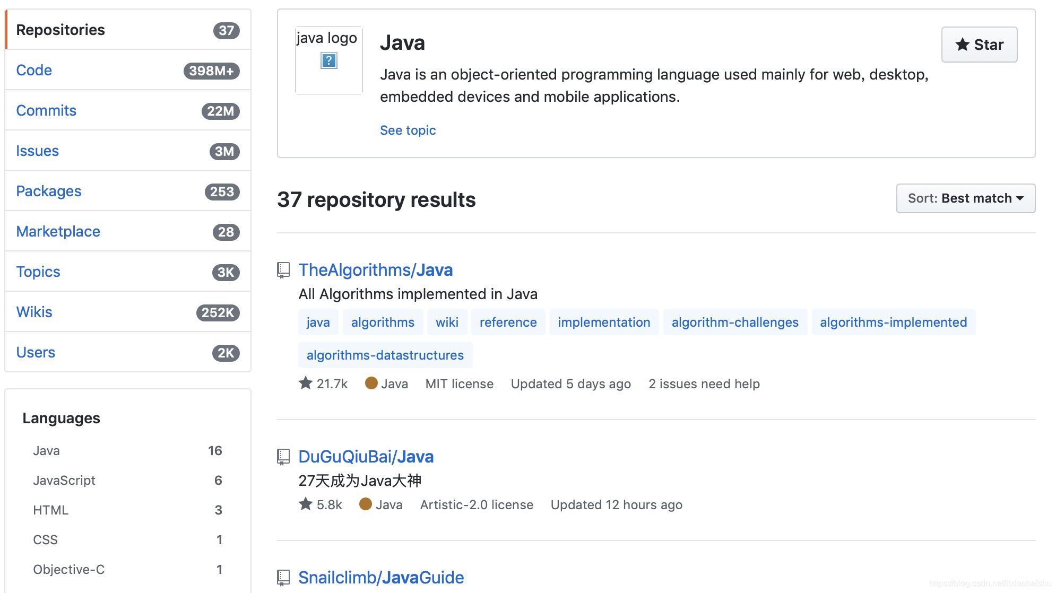
Task: Click the 21.7k star count
Action: pos(332,384)
